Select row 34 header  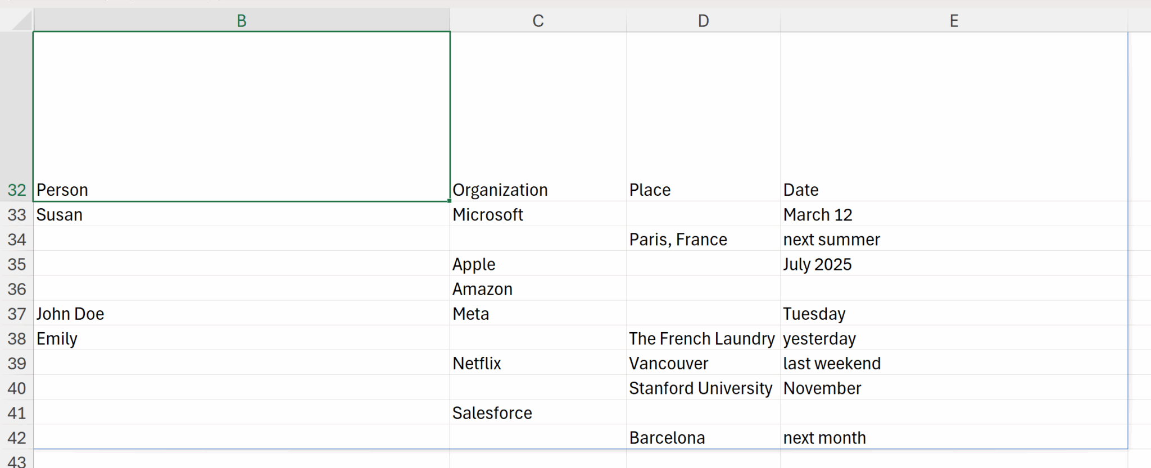pyautogui.click(x=17, y=238)
